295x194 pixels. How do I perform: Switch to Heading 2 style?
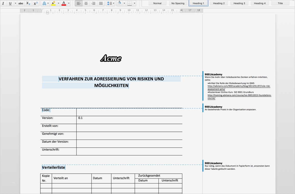click(219, 3)
